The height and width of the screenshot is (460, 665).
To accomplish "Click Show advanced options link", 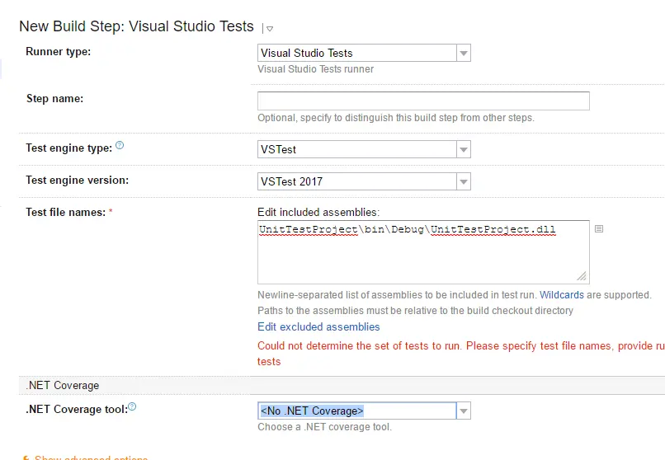I will click(92, 458).
